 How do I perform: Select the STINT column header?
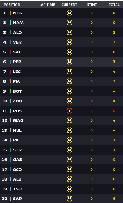(92, 5)
